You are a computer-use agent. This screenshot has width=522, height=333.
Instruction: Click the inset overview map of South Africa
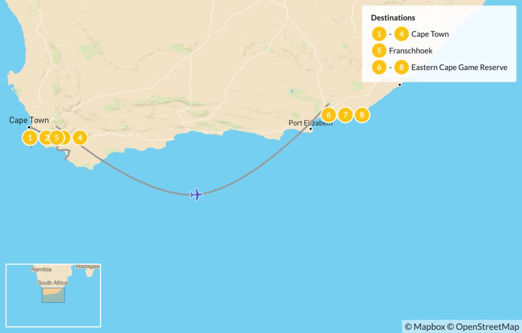click(53, 295)
